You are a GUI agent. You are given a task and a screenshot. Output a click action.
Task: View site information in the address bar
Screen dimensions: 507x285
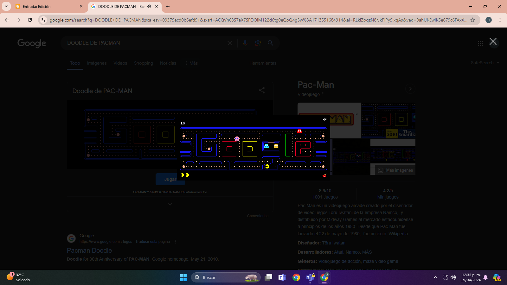(x=44, y=20)
